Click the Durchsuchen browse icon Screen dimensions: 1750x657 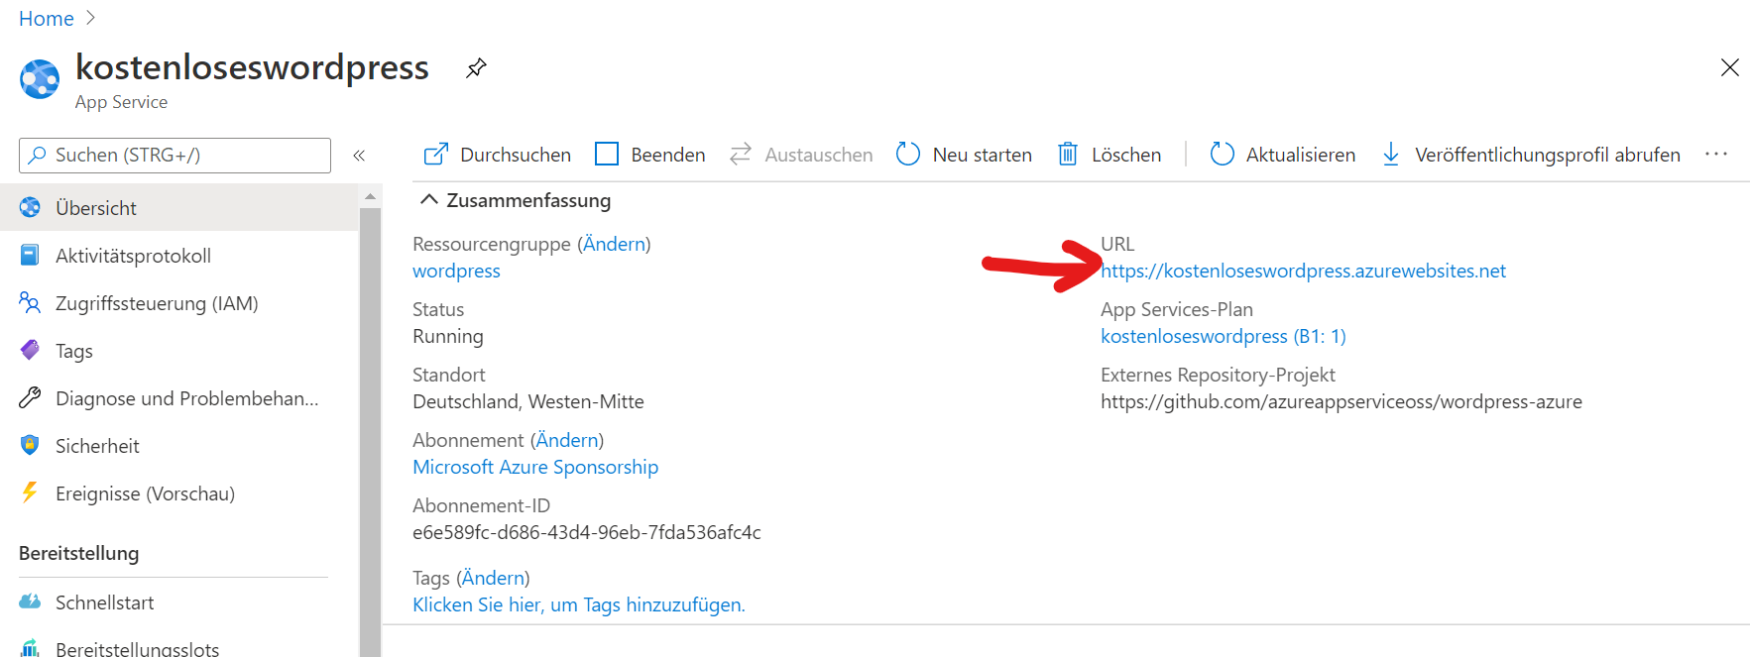coord(435,155)
